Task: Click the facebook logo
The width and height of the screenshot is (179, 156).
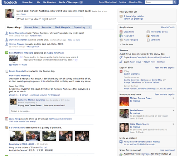Action: point(10,2)
